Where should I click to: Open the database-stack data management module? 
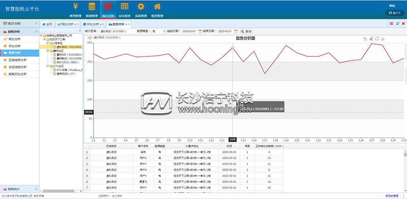[92, 10]
